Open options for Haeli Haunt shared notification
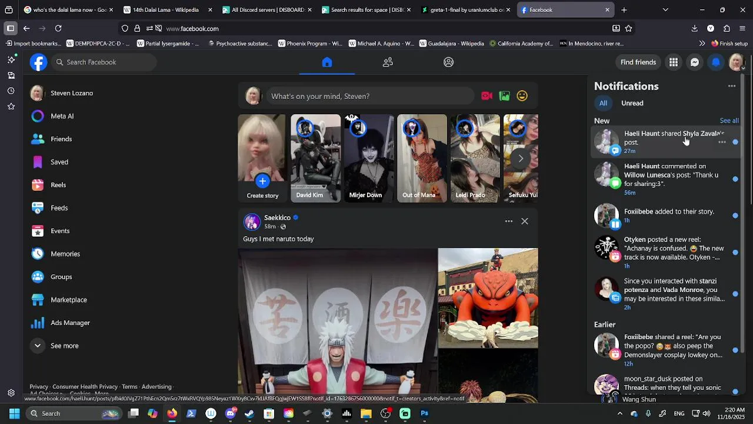Viewport: 753px width, 424px height. 722,142
